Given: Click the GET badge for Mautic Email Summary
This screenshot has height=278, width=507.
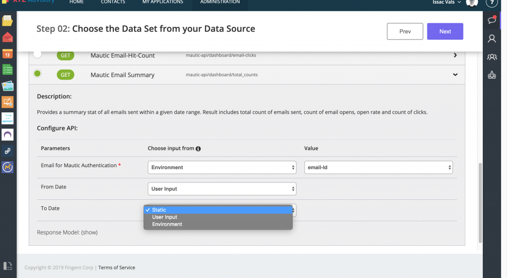Looking at the screenshot, I should point(66,75).
